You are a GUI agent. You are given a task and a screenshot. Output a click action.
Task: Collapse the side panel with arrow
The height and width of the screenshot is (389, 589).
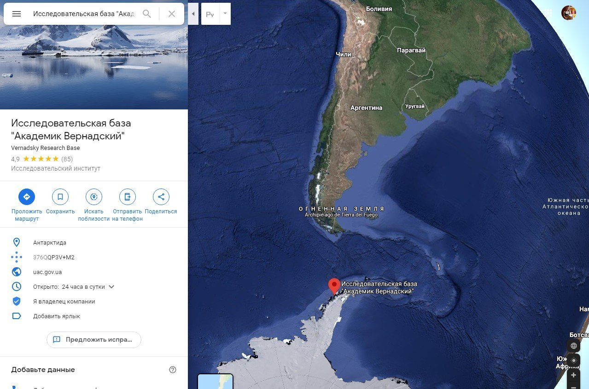click(193, 14)
